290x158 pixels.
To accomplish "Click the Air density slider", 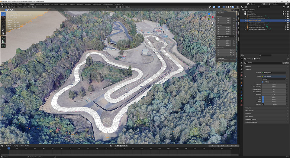I will (274, 97).
